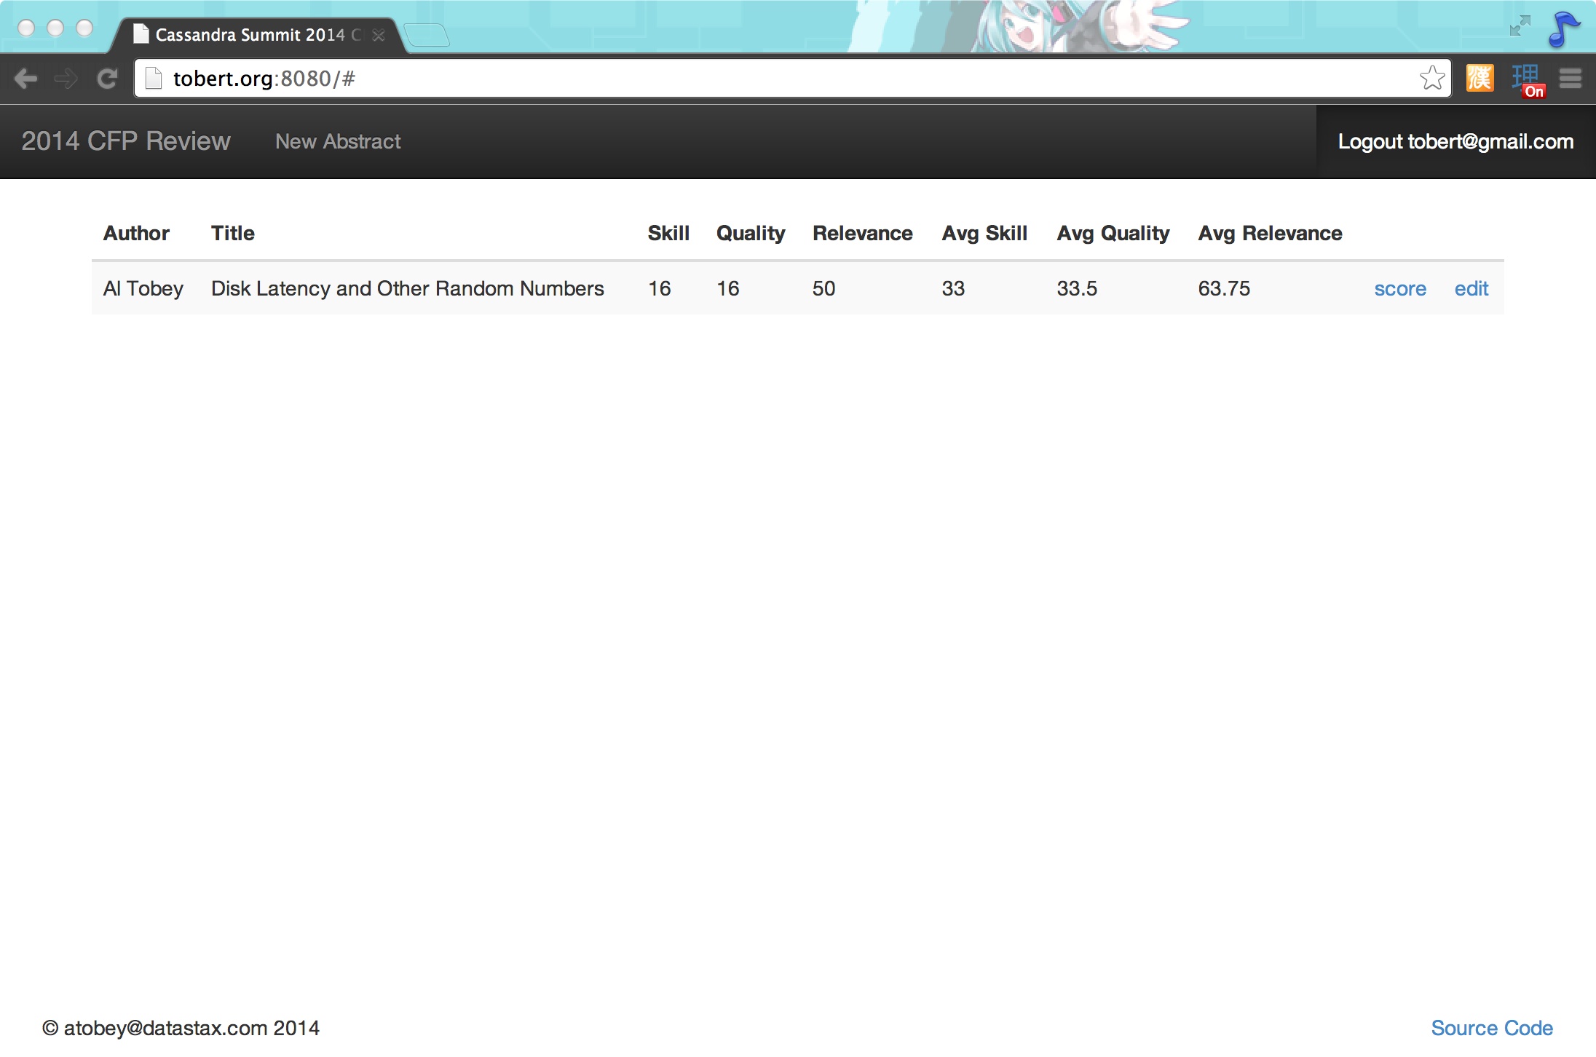Viewport: 1596px width, 1057px height.
Task: Click the fullscreen arrows icon
Action: pos(1520,26)
